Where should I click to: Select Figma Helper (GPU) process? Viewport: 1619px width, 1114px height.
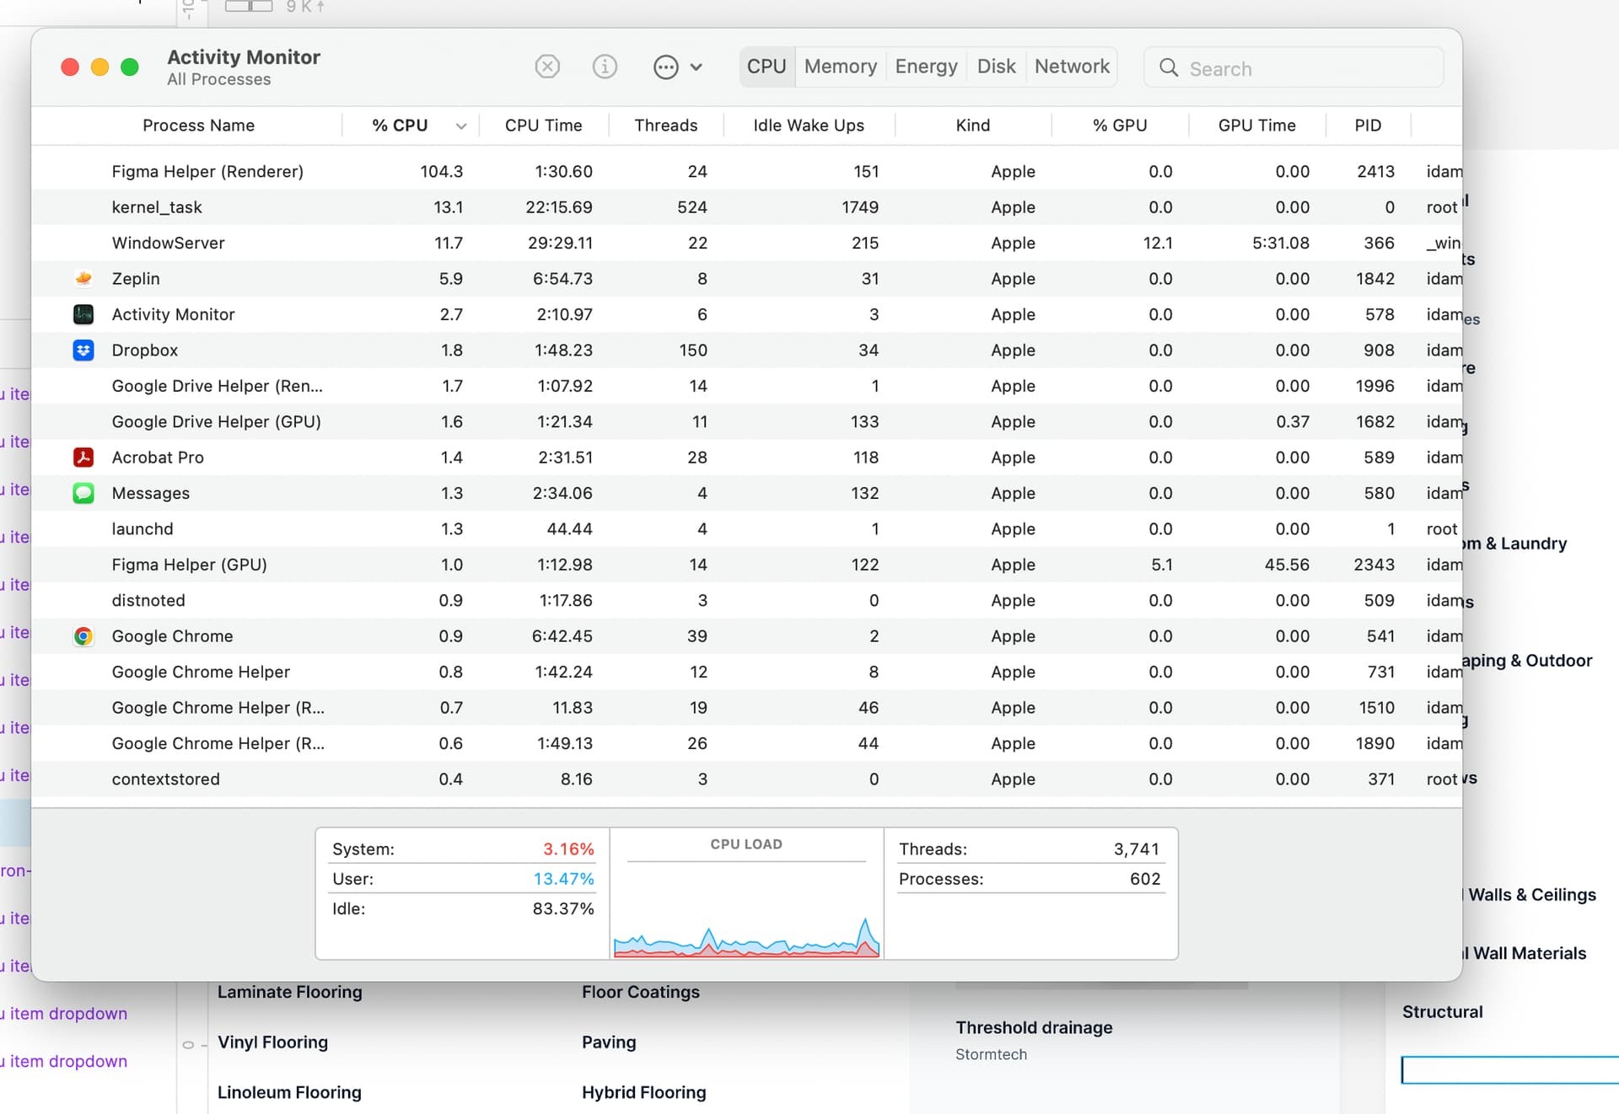746,565
